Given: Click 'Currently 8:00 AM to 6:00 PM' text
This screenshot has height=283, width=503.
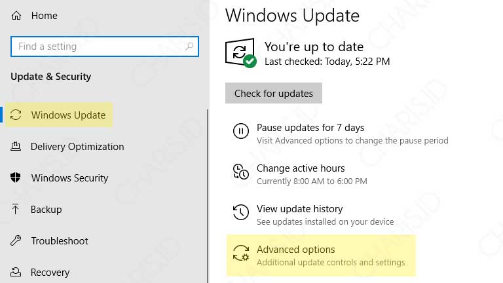Looking at the screenshot, I should click(312, 181).
